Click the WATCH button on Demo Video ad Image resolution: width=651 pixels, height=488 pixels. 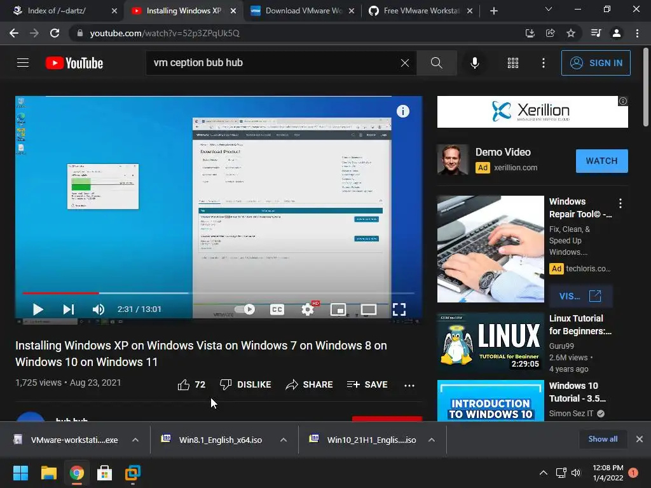(601, 161)
